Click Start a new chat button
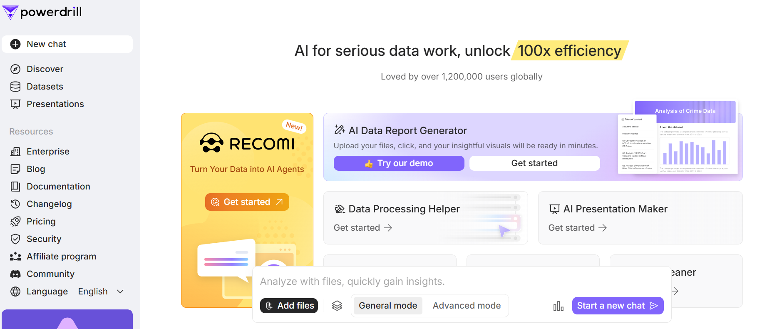777x329 pixels. point(618,306)
